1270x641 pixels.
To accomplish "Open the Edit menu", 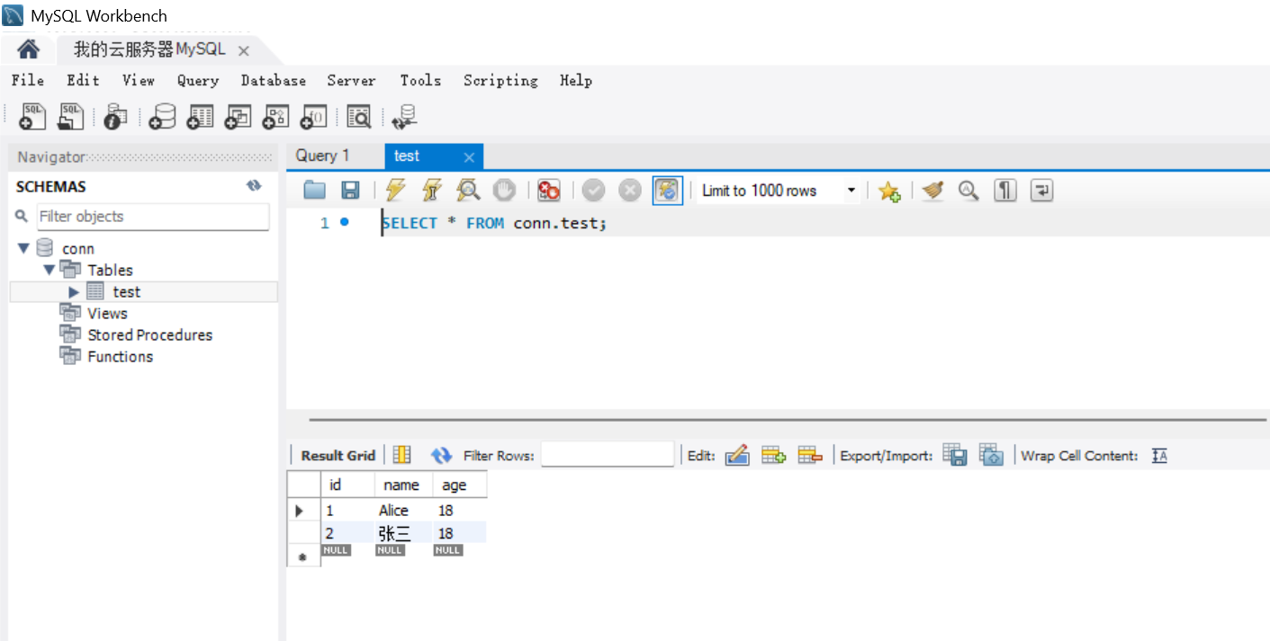I will (83, 80).
